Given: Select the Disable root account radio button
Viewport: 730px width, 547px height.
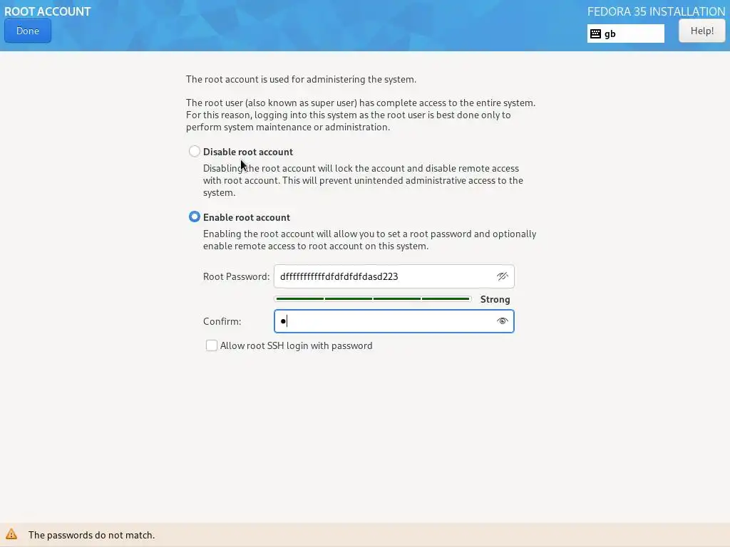Looking at the screenshot, I should tap(195, 151).
